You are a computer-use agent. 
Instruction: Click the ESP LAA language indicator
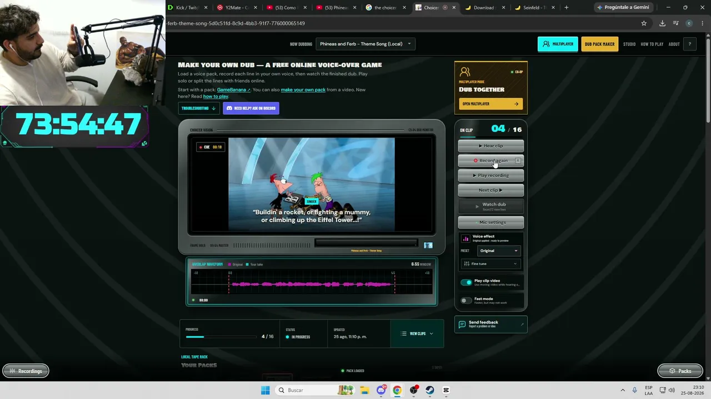point(649,390)
